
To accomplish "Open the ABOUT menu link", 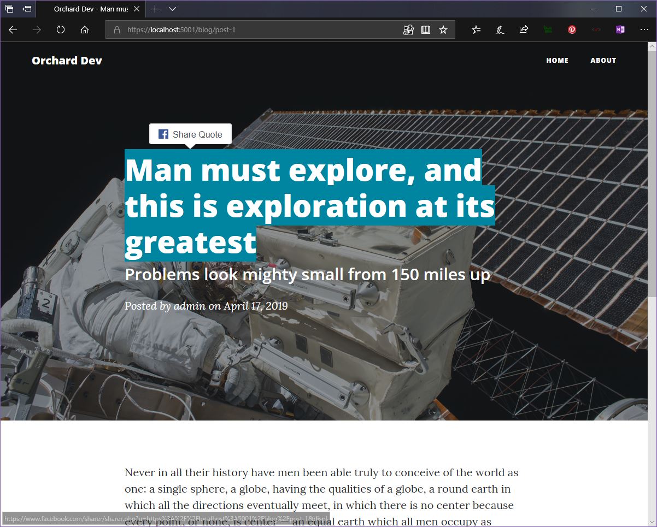I will [x=603, y=61].
